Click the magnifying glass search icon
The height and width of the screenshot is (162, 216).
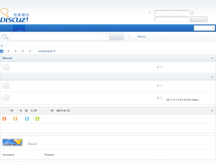(x=5, y=37)
